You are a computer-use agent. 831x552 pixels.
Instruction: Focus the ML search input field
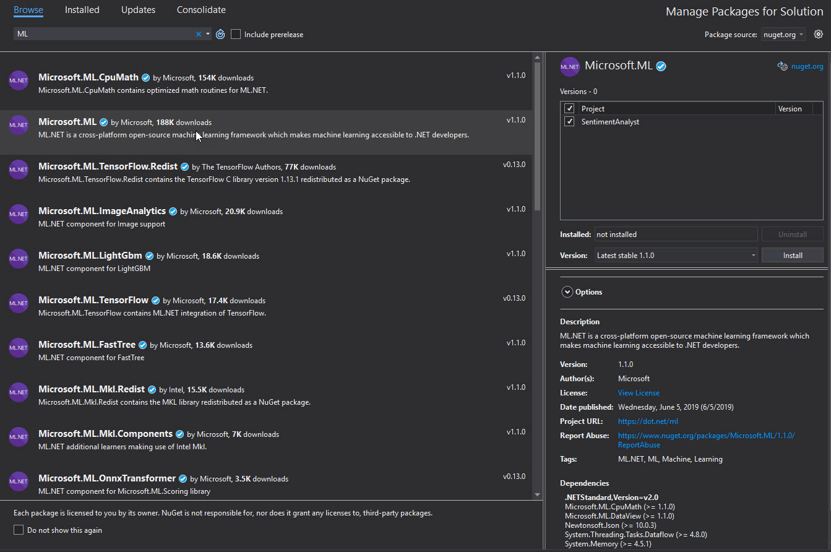point(103,34)
